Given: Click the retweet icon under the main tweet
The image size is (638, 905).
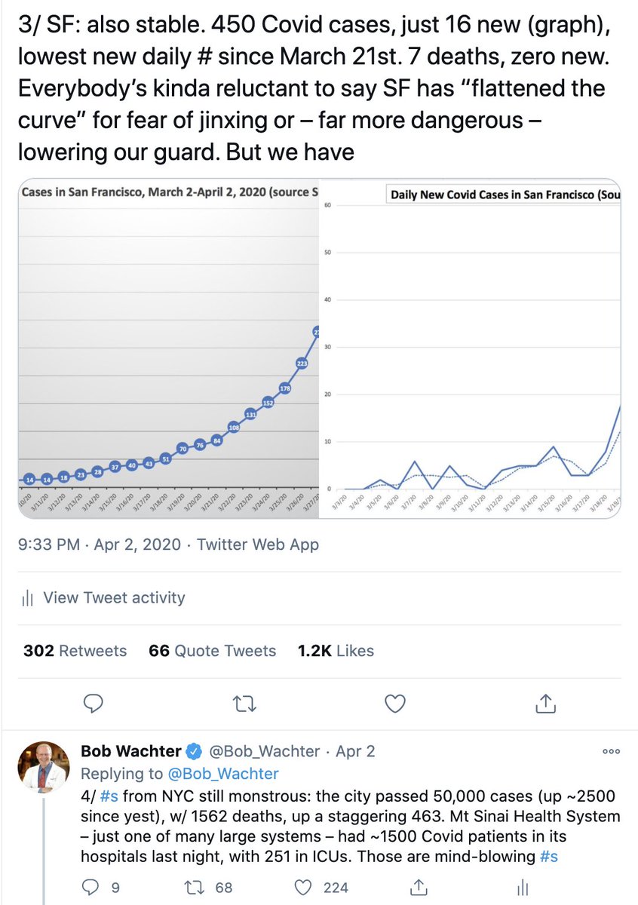Looking at the screenshot, I should pos(244,704).
